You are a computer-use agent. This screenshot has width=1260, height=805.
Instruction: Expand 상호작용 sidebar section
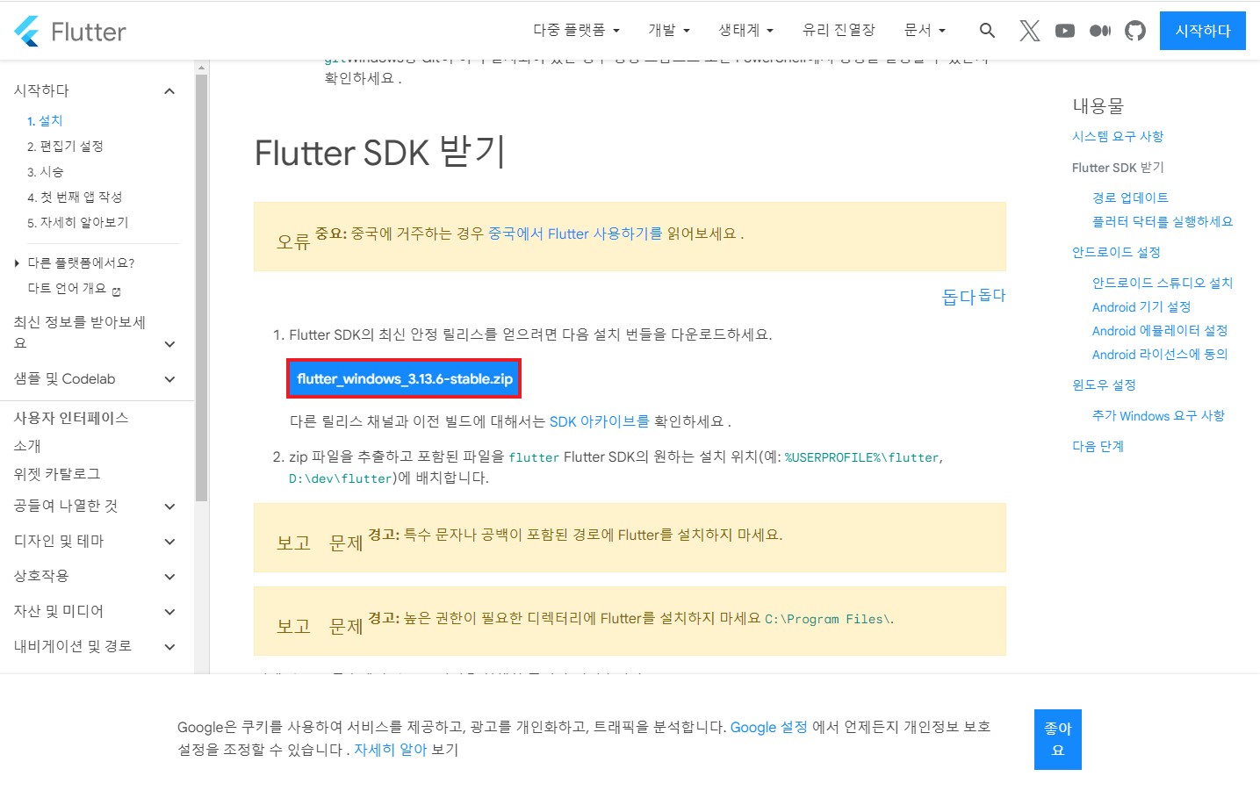[x=169, y=577]
